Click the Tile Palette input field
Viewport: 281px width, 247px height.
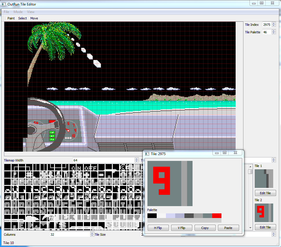click(267, 32)
